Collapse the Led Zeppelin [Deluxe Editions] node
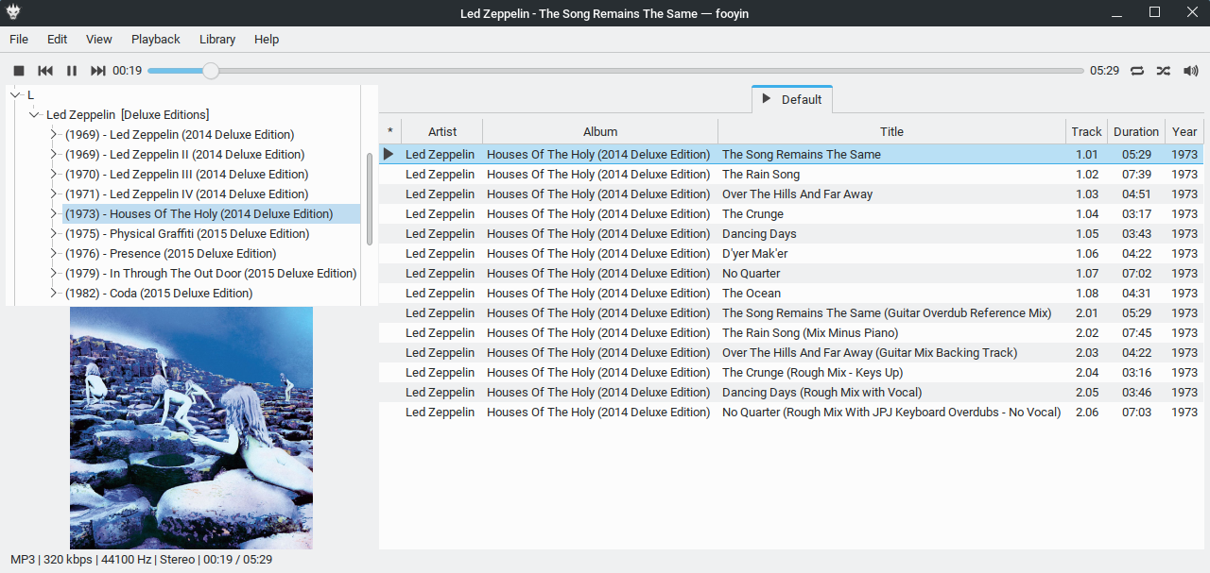This screenshot has height=573, width=1210. coord(35,115)
